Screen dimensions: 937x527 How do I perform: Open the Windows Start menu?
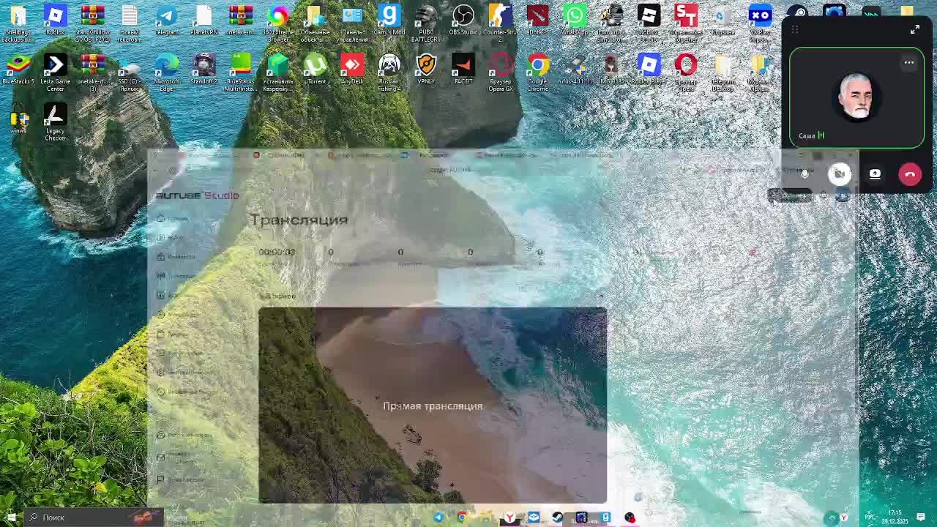pyautogui.click(x=11, y=517)
